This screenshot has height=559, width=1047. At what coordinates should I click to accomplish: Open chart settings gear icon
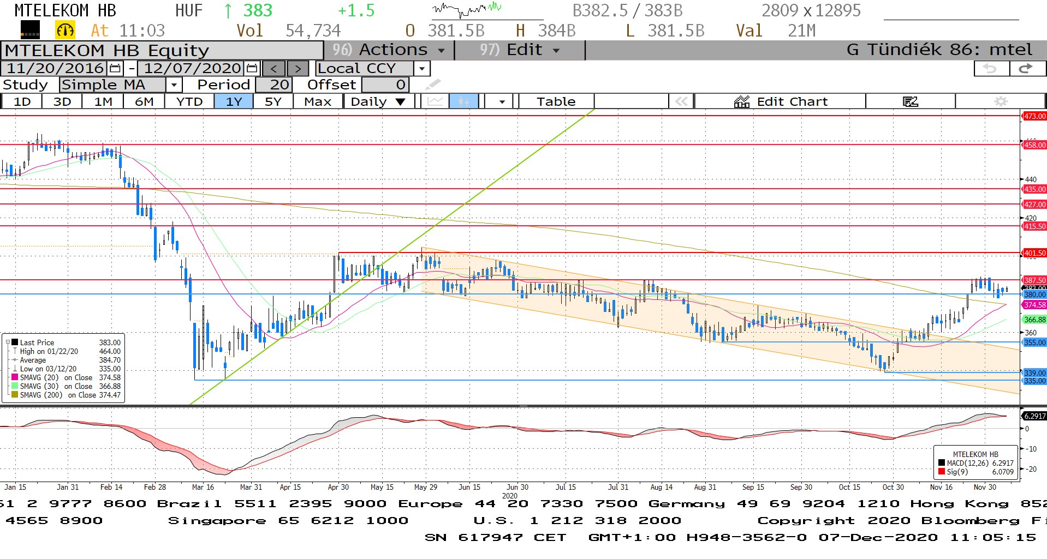point(1001,101)
